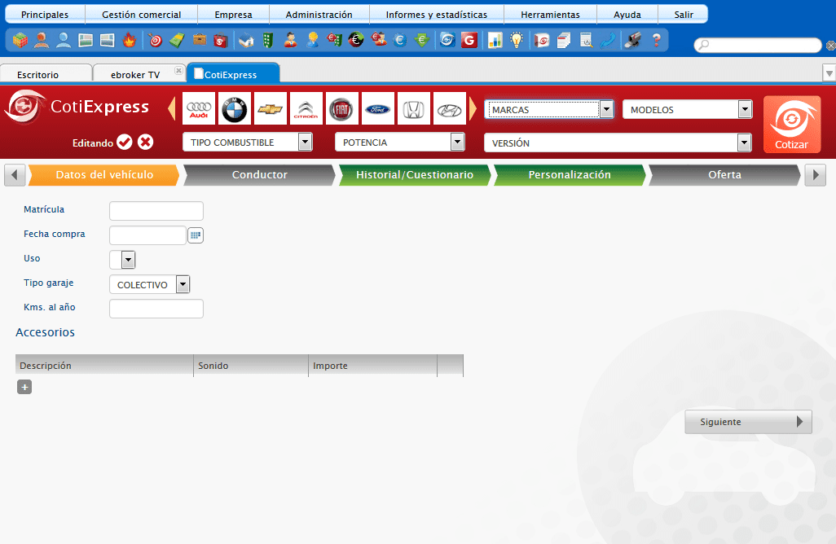Select the Hyundai brand logo
836x544 pixels.
[x=450, y=108]
